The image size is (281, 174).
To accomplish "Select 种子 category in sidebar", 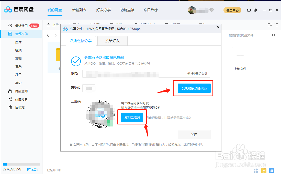I will (18, 75).
